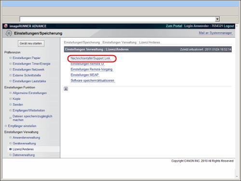Viewport: 241px width, 181px height.
Task: Select Anwenderverwaltung in sidebar
Action: coord(27,138)
